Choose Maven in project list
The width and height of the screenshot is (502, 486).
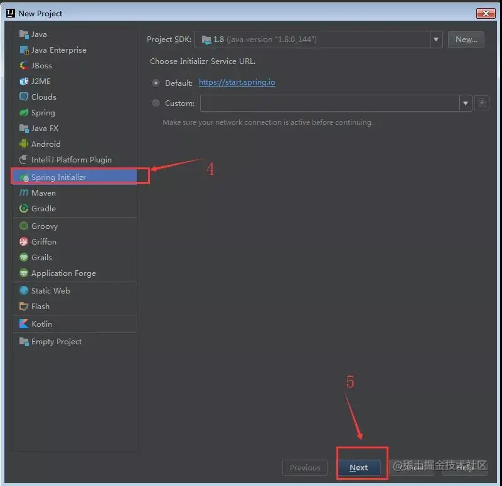(43, 193)
